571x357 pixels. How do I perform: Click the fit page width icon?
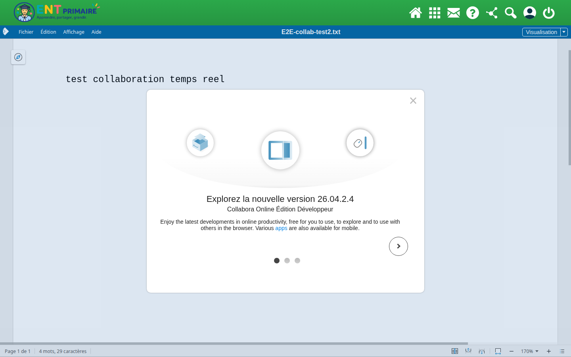pyautogui.click(x=498, y=351)
